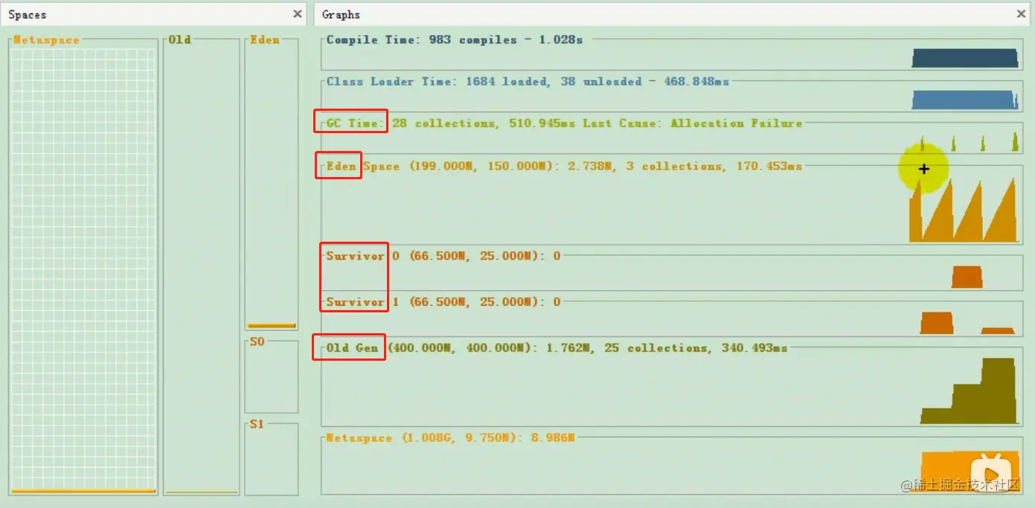Click the Eden space column in Spaces
Viewport: 1035px width, 508px height.
(x=272, y=186)
